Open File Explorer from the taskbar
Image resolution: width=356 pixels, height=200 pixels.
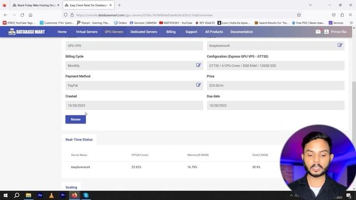[x=28, y=195]
